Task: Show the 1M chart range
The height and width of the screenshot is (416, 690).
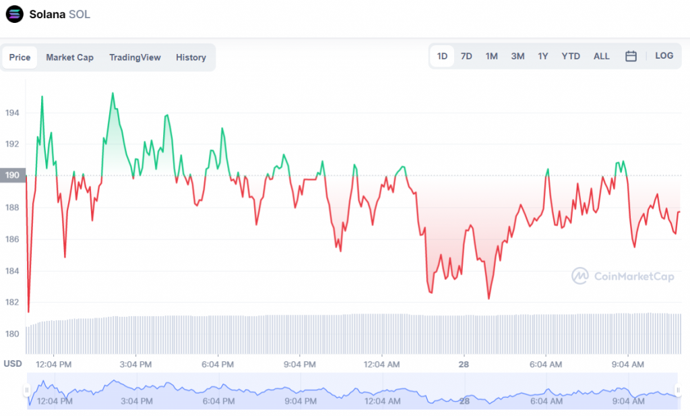Action: (491, 56)
